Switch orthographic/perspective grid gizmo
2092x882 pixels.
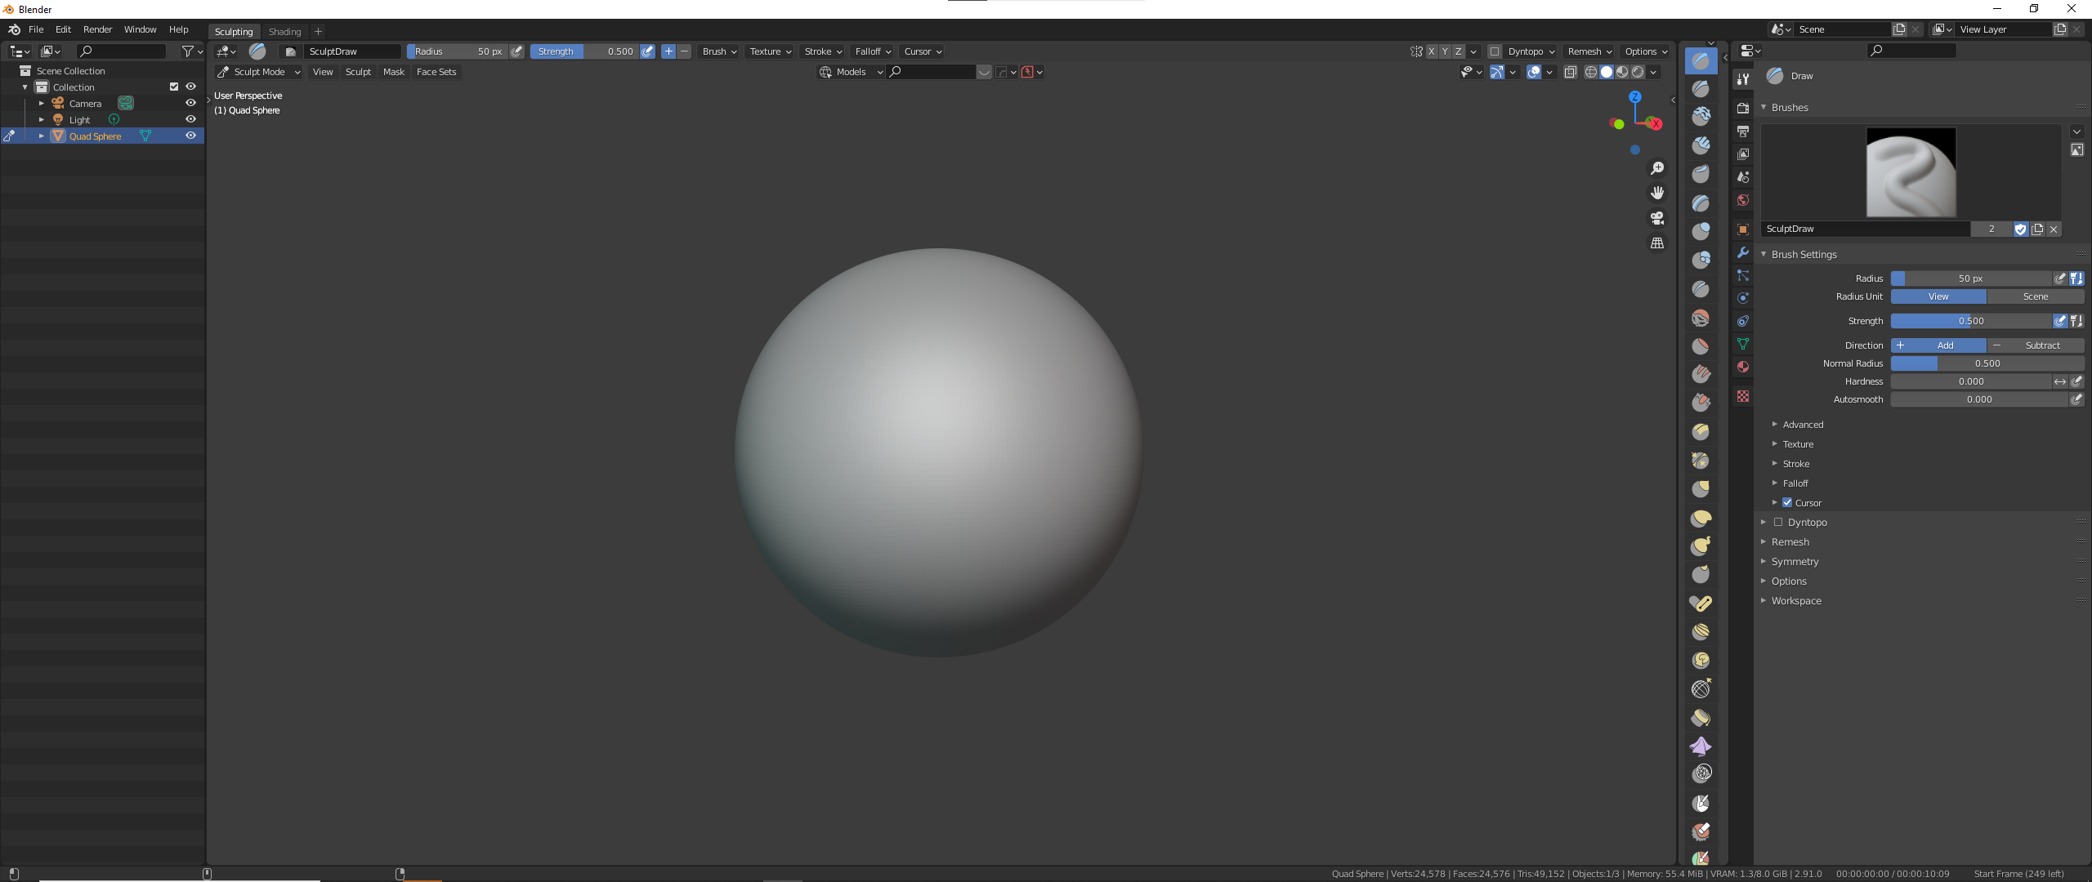tap(1657, 243)
